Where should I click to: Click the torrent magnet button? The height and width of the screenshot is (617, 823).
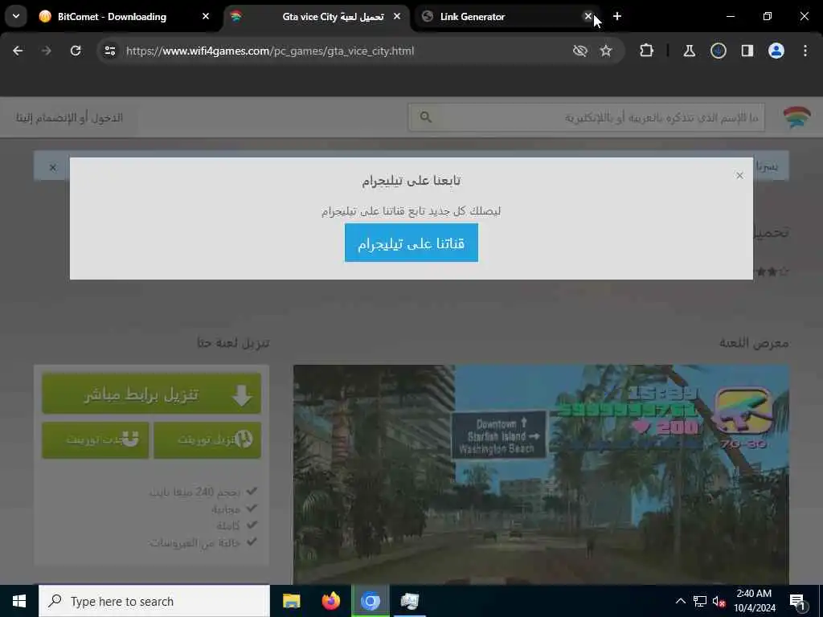tap(96, 439)
